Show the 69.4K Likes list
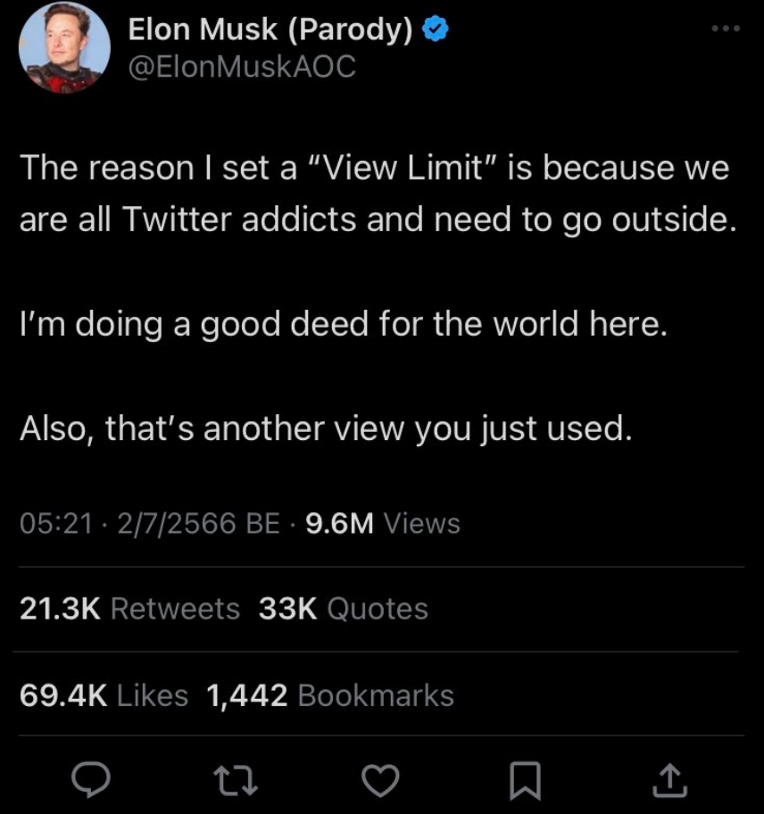Screen dimensions: 764x814 pyautogui.click(x=104, y=695)
